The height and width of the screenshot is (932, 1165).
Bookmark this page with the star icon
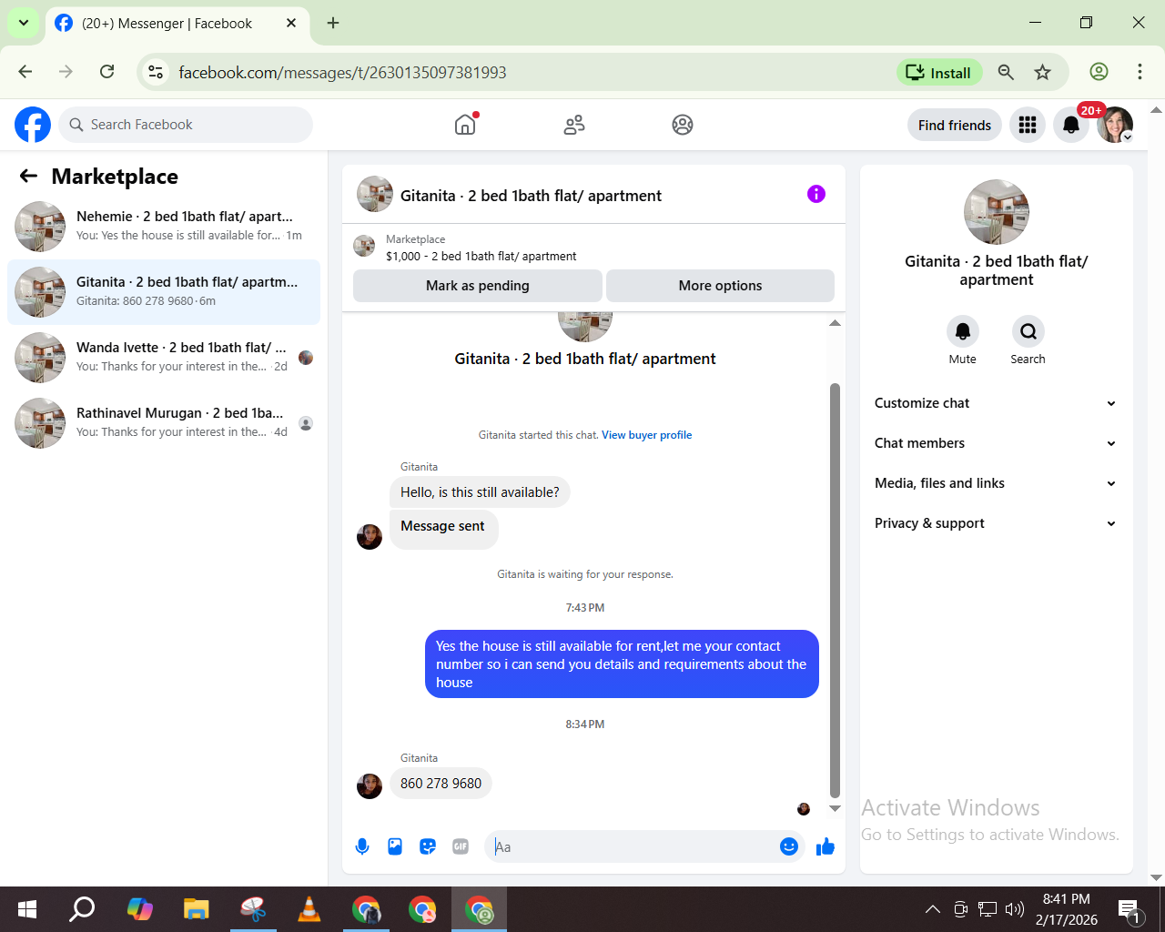[1043, 72]
